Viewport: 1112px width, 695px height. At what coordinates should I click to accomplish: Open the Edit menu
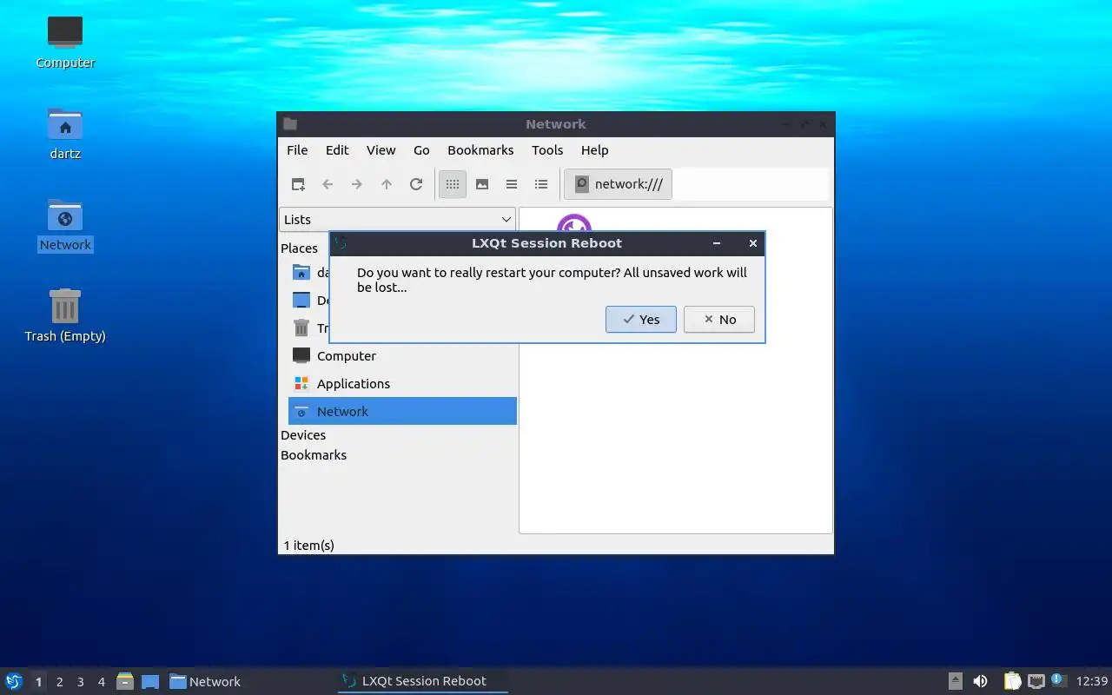pos(337,150)
